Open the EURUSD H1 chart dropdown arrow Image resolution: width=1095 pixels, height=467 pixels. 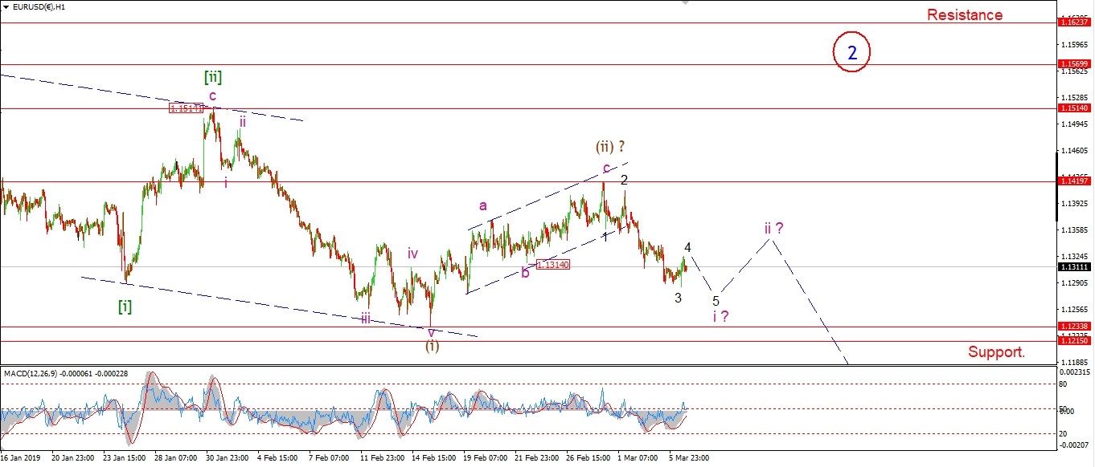coord(5,6)
